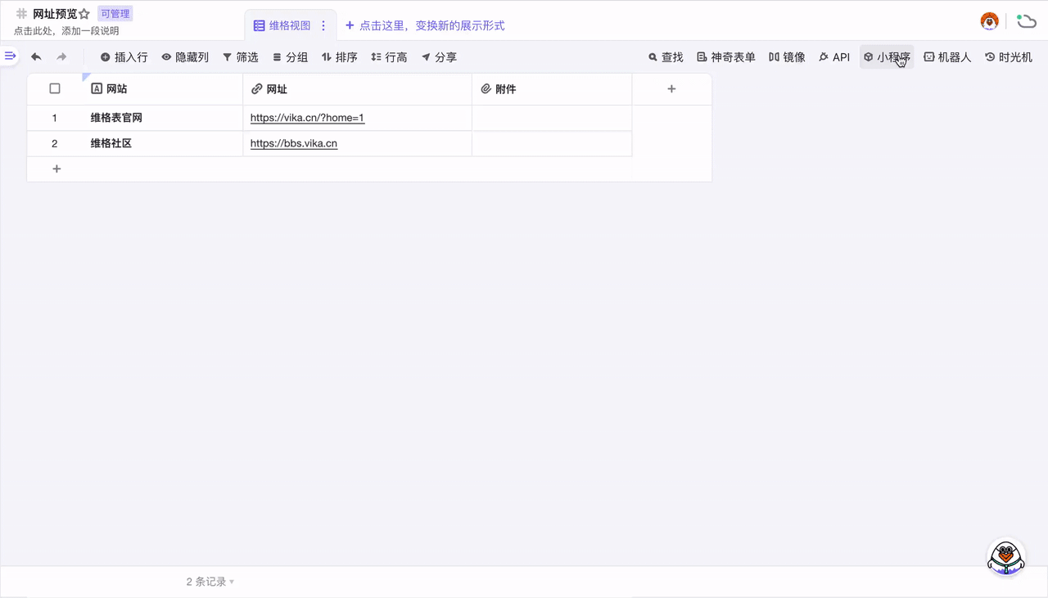Click 点击这里，变换新的展示形式 to add view

[425, 25]
